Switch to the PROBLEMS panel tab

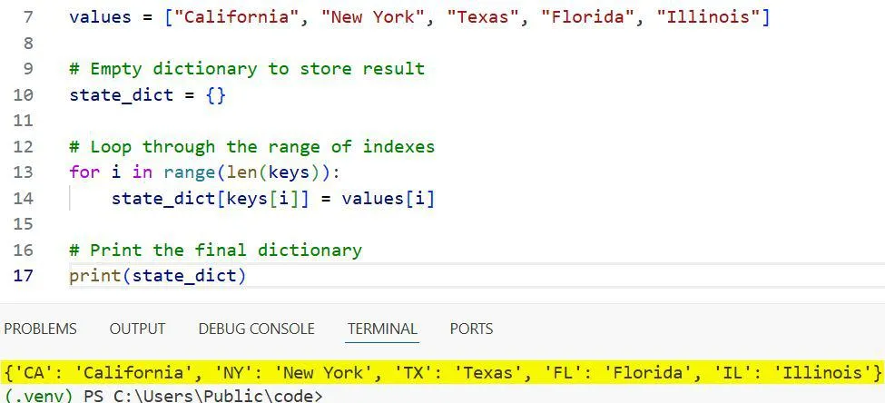[40, 329]
